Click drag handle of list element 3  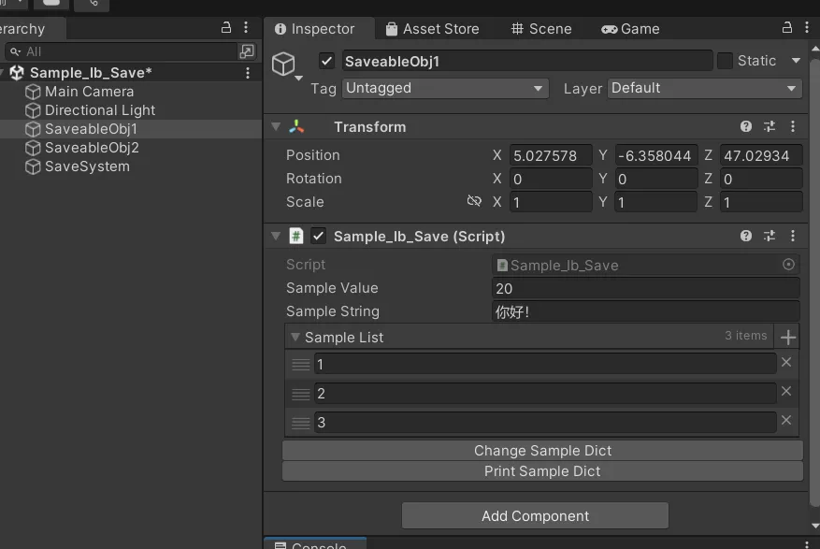coord(301,423)
